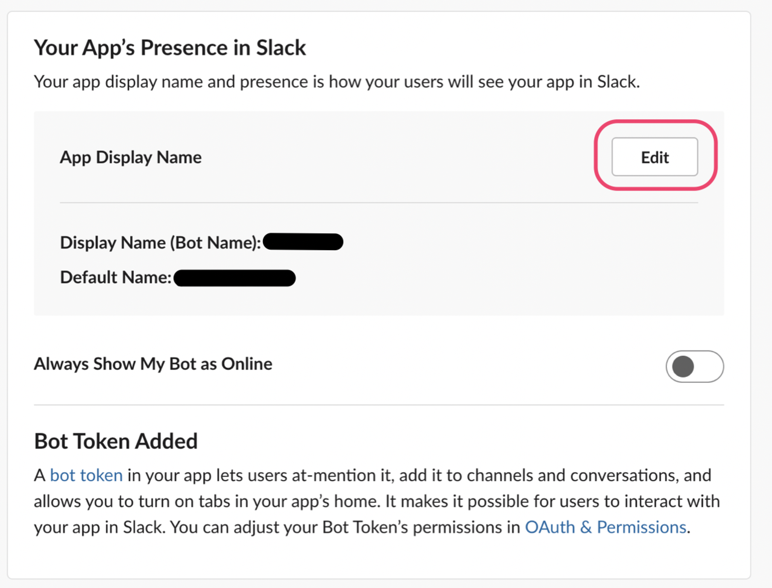The width and height of the screenshot is (772, 588).
Task: Open the bot token link
Action: [86, 475]
